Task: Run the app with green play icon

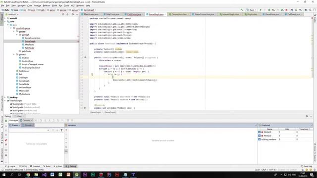Action: [261, 10]
